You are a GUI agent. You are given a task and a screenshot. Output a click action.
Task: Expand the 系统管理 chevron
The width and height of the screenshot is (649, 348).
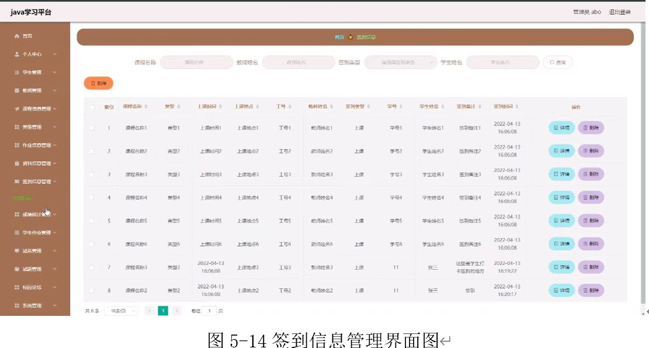tap(55, 305)
